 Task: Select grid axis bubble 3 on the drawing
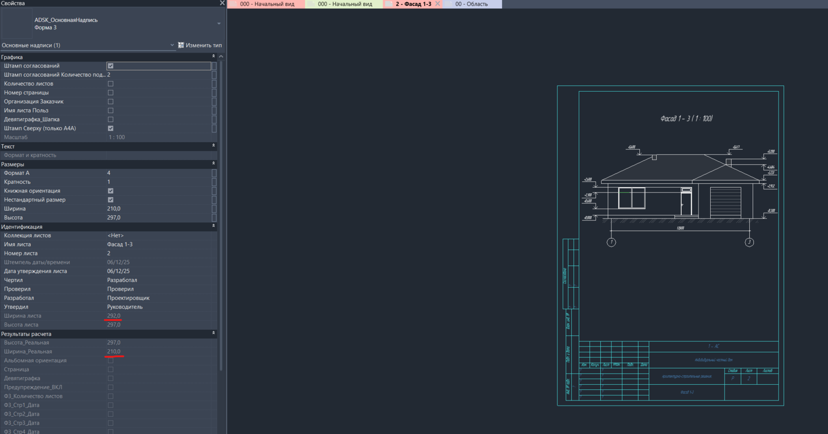click(x=749, y=242)
